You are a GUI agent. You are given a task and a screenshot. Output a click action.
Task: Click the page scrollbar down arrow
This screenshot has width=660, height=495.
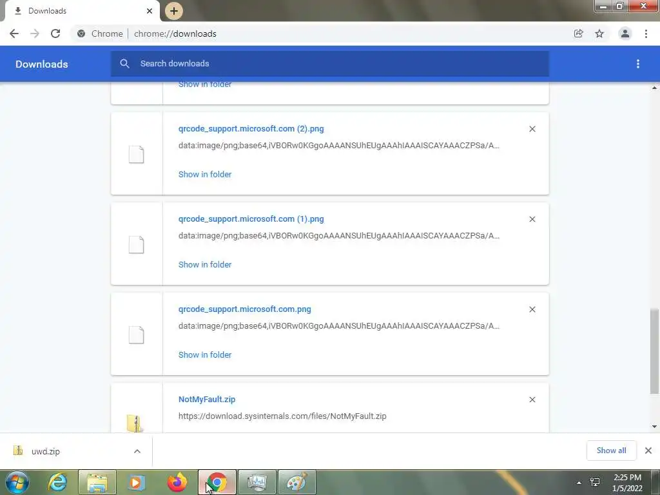[x=654, y=427]
